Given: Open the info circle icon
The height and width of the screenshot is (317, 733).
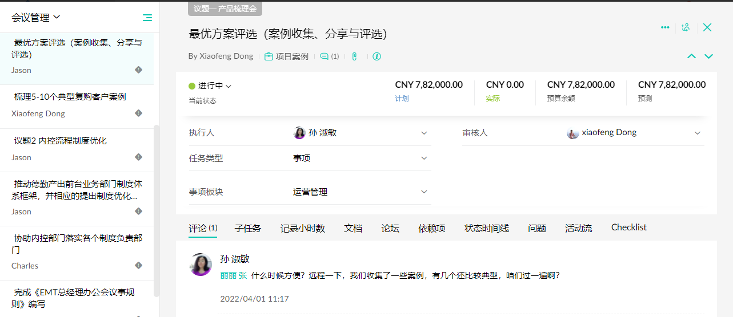Looking at the screenshot, I should (x=376, y=56).
